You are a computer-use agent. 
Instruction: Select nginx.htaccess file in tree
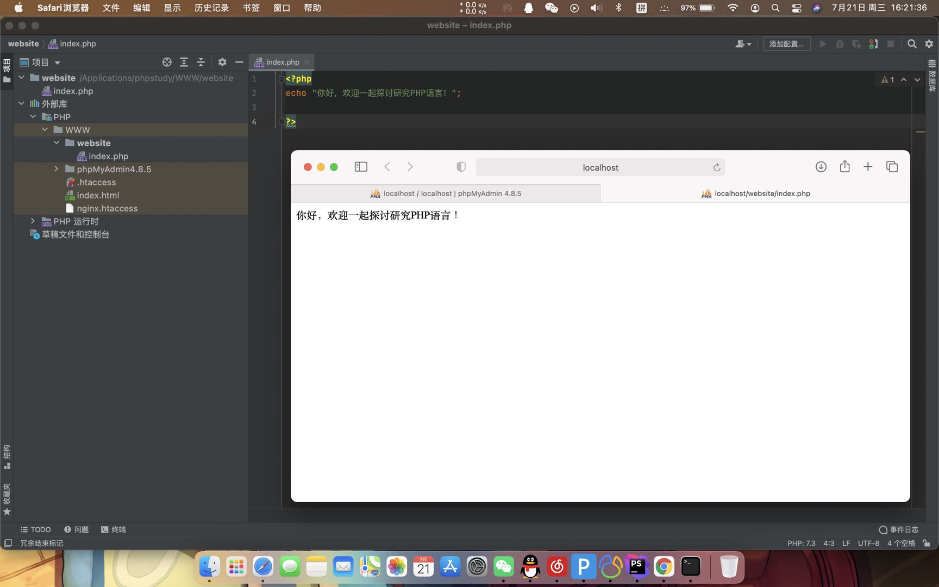[x=107, y=208]
